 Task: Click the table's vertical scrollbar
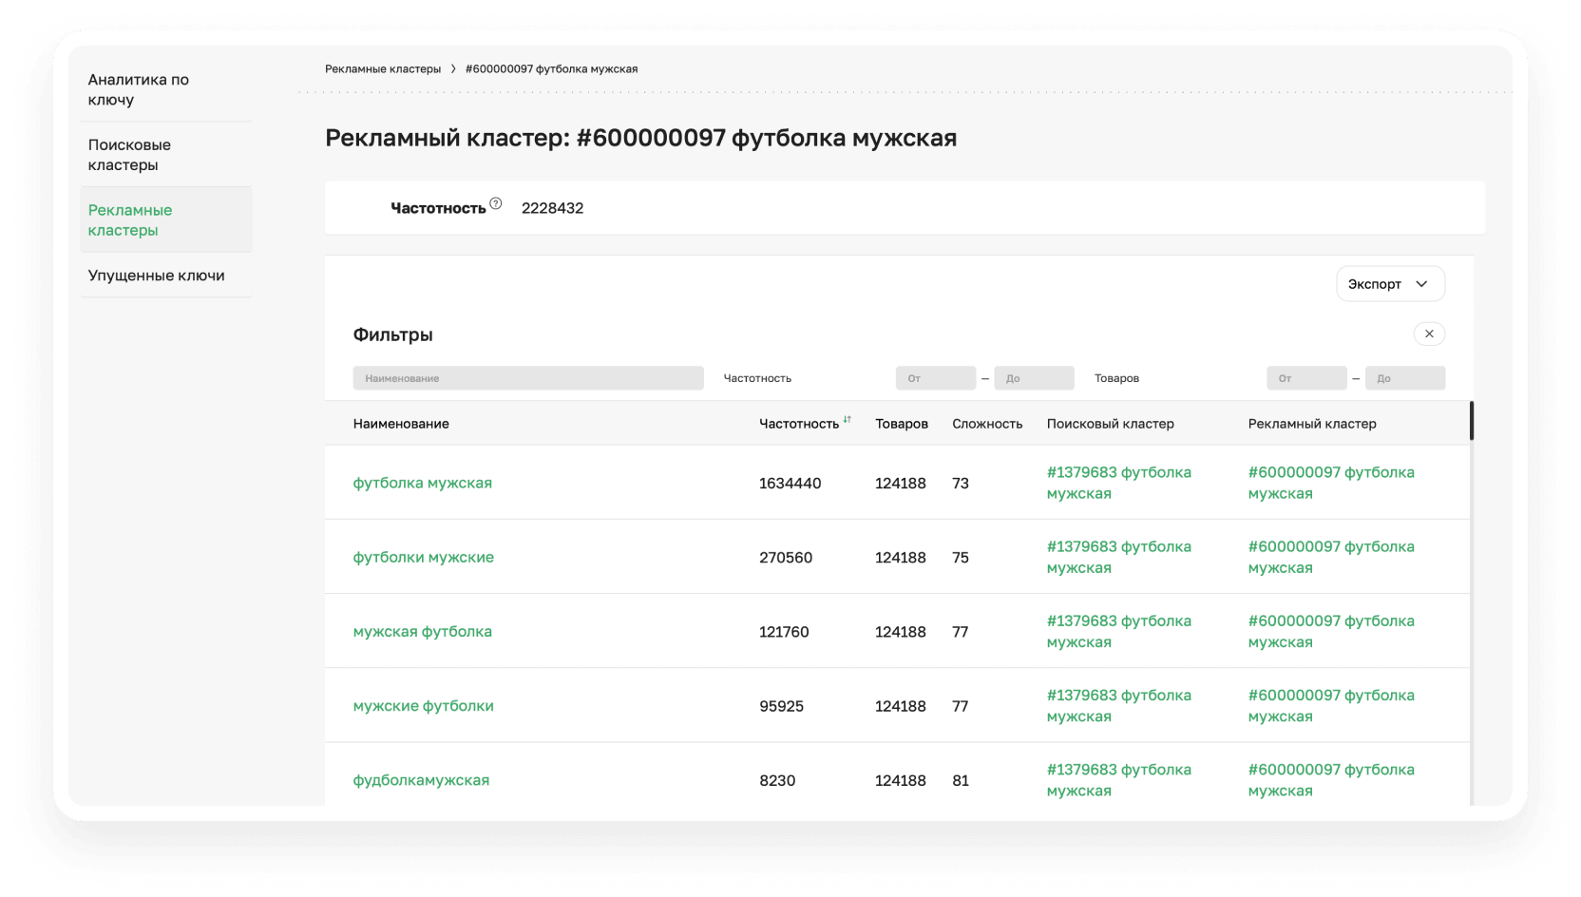coord(1471,421)
